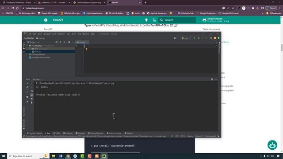
Task: Open the Terminal tool window
Action: [80, 133]
